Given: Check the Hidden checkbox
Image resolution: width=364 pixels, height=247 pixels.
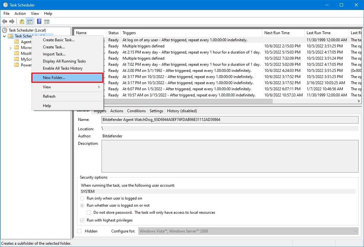Looking at the screenshot, I should (x=80, y=231).
